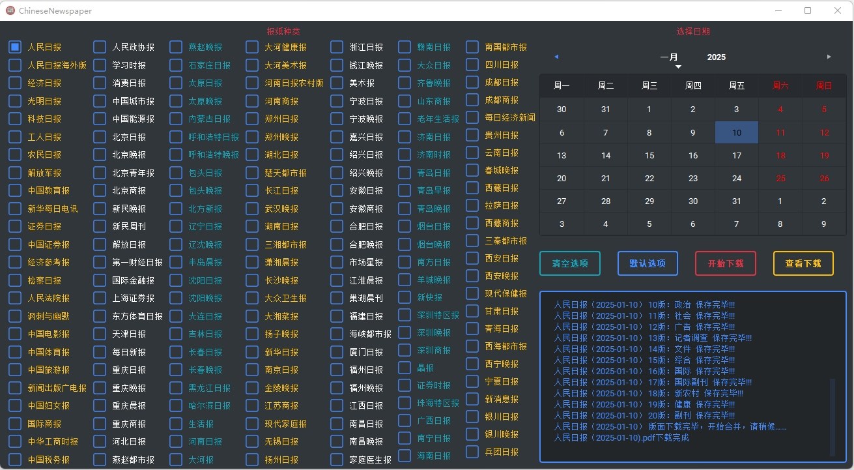Check the 长沙晚报 checkbox
This screenshot has width=854, height=470.
coord(252,280)
